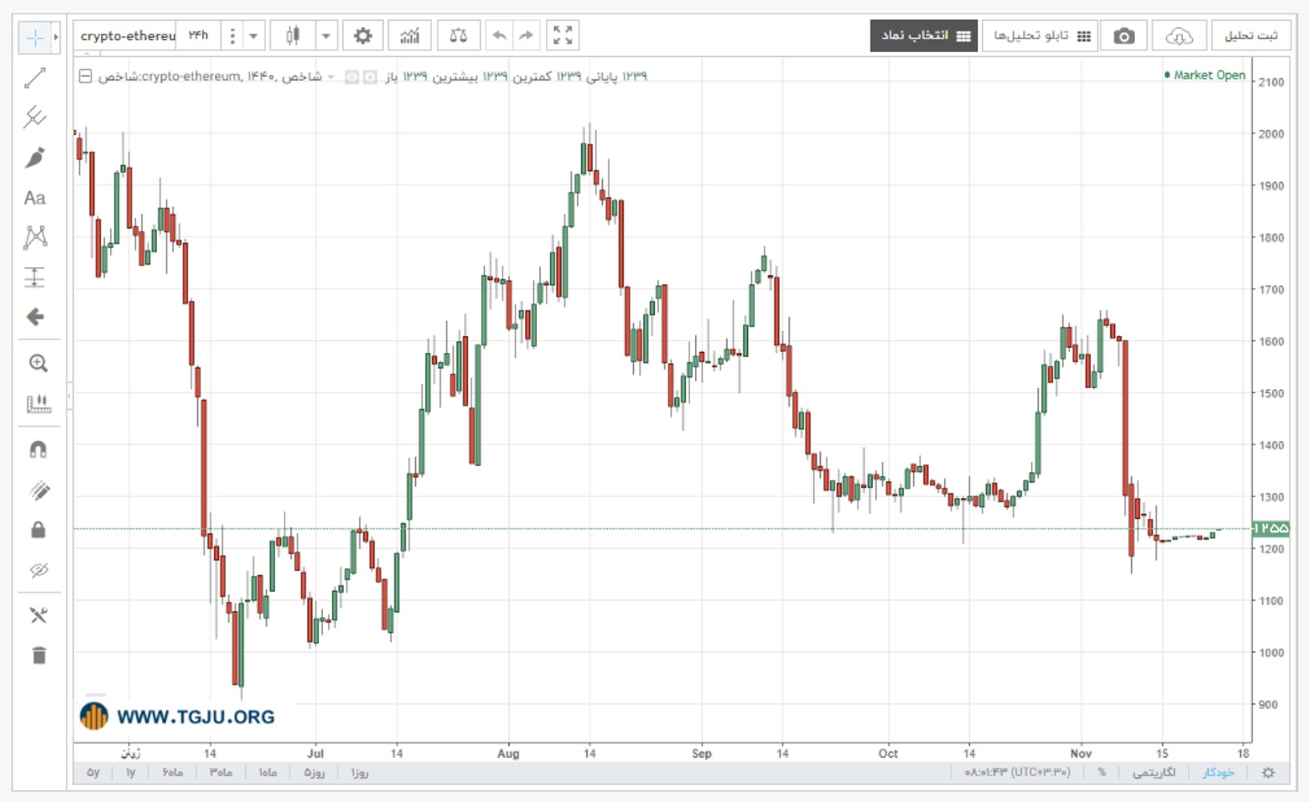Select the trend line drawing tool

(x=35, y=78)
